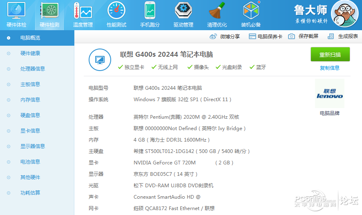Click the 保存截屏 camera icon

pos(291,36)
